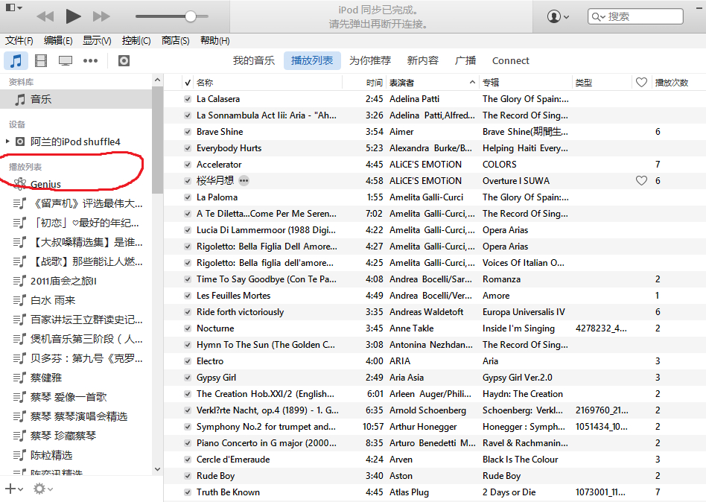The height and width of the screenshot is (502, 706).
Task: Select the TV shows monitor icon
Action: pos(66,60)
